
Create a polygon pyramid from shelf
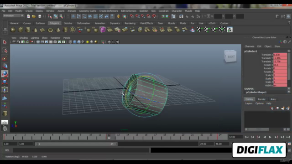click(58, 30)
